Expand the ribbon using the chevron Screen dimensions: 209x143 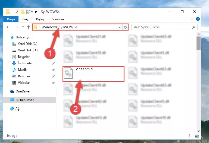tap(192, 19)
